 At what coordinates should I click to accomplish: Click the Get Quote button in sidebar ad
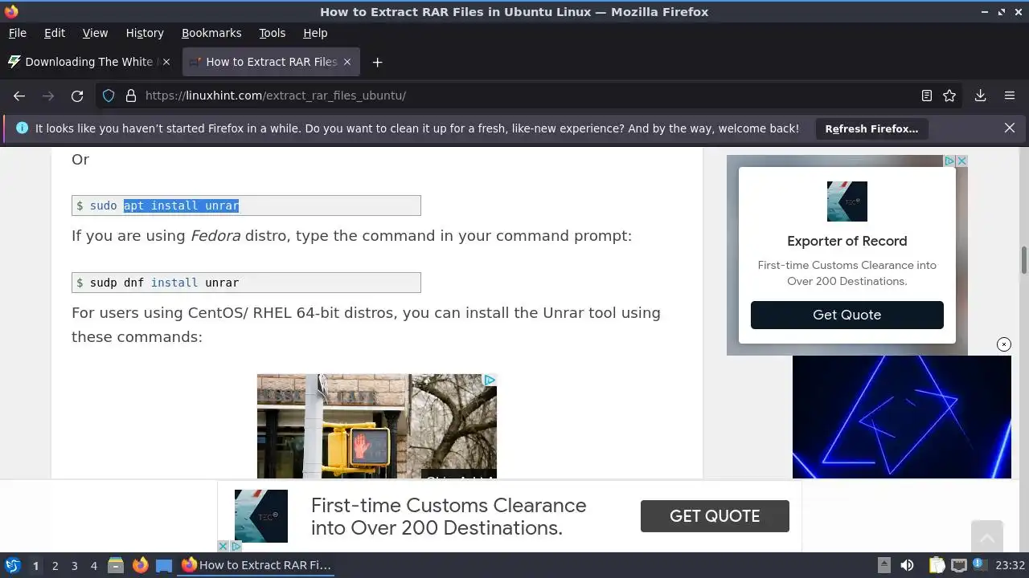847,315
